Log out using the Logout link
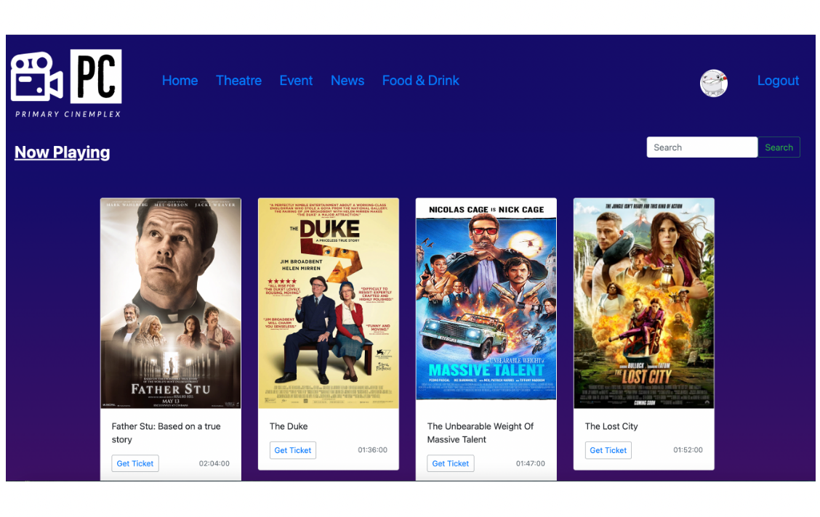The height and width of the screenshot is (517, 820). pyautogui.click(x=778, y=81)
